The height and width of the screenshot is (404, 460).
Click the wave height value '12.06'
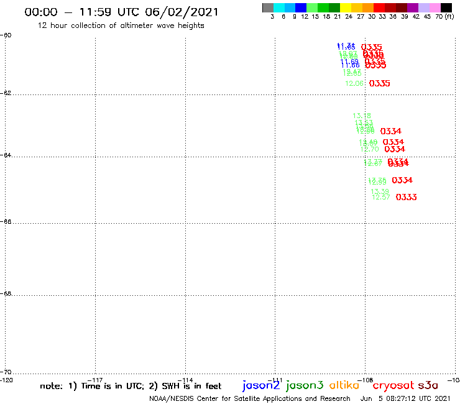(x=354, y=84)
